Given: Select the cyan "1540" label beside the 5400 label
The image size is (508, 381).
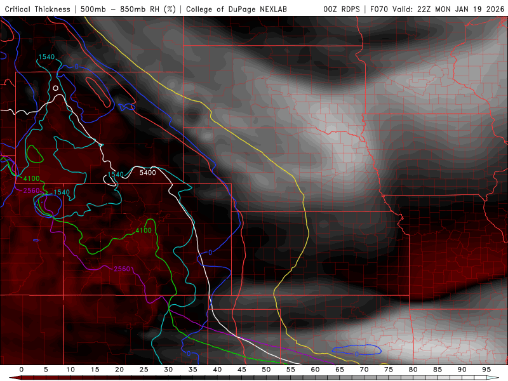Looking at the screenshot, I should [x=116, y=175].
